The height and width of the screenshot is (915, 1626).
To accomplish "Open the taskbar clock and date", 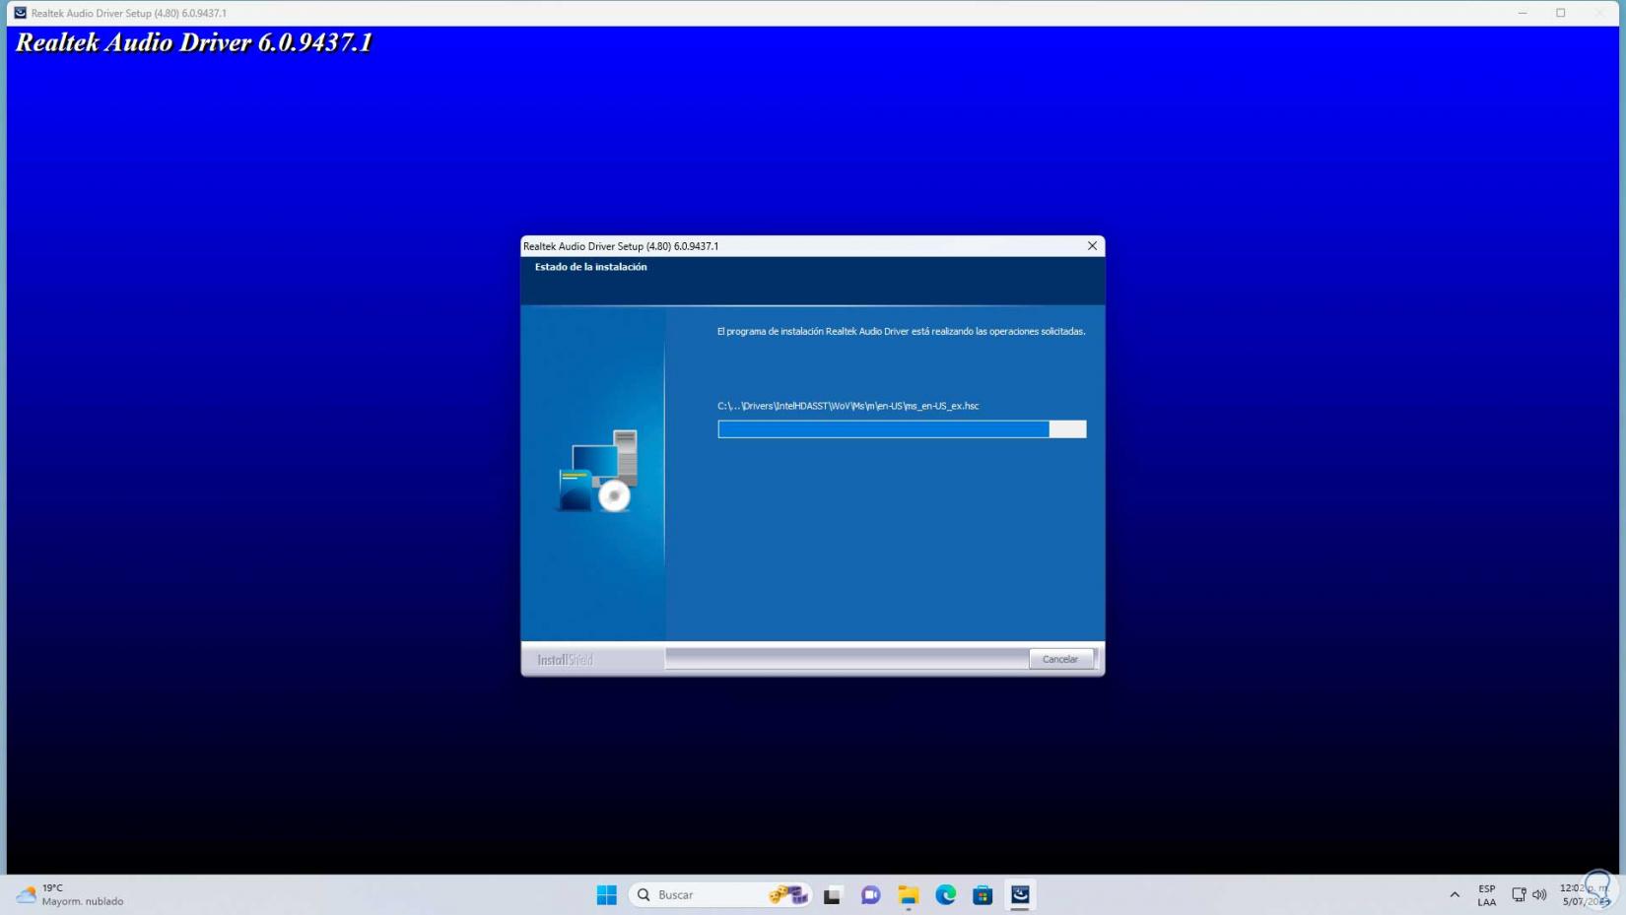I will pos(1585,894).
